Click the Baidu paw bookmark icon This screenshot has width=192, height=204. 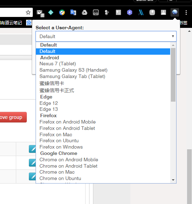pyautogui.click(x=29, y=23)
